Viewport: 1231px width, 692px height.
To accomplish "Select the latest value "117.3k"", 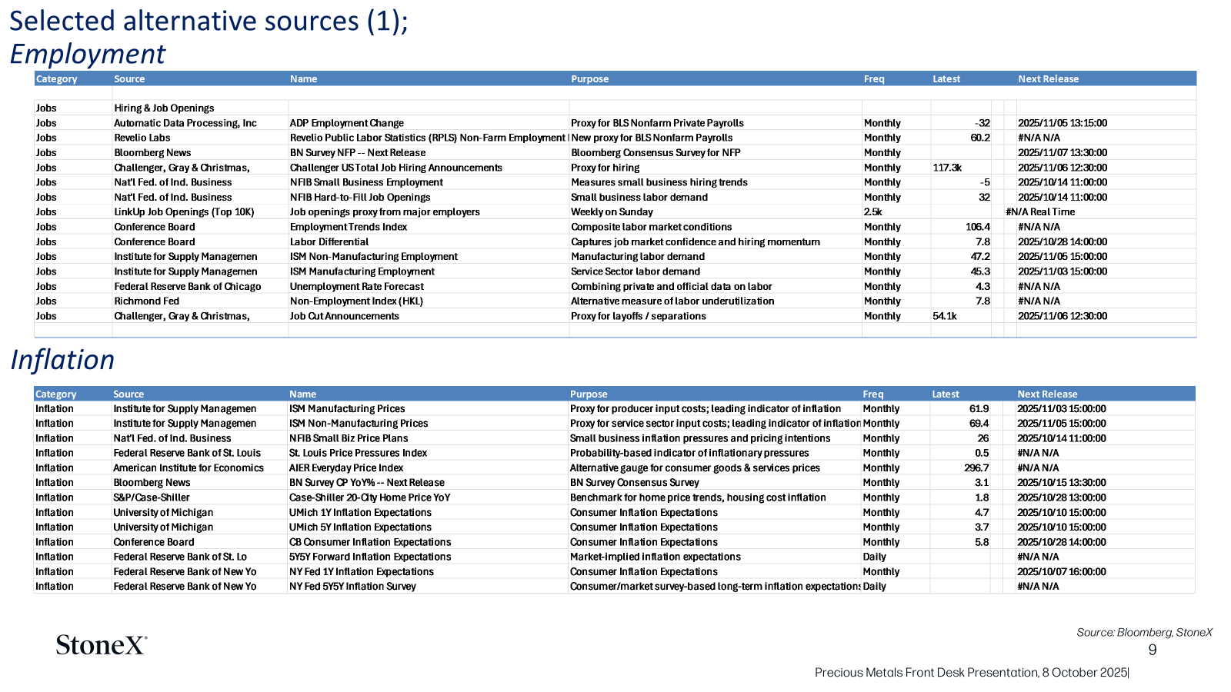I will point(947,168).
